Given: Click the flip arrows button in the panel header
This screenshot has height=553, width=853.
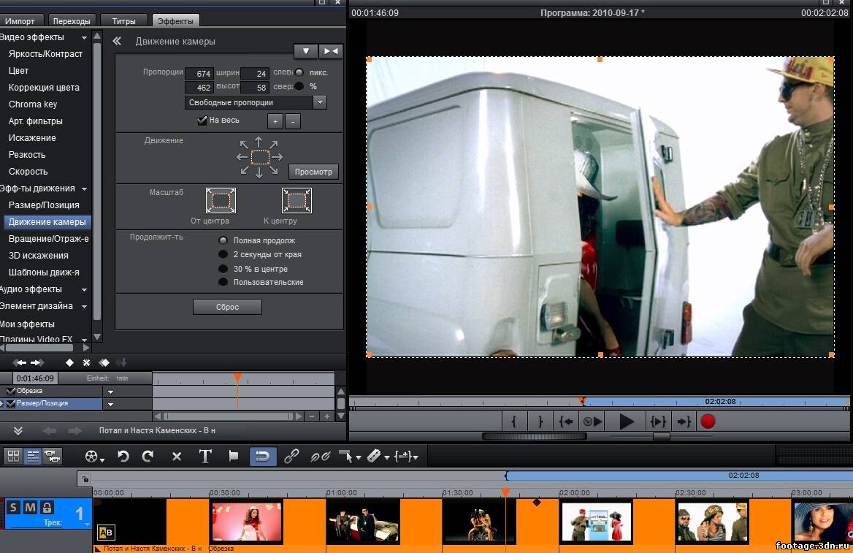Looking at the screenshot, I should tap(330, 51).
